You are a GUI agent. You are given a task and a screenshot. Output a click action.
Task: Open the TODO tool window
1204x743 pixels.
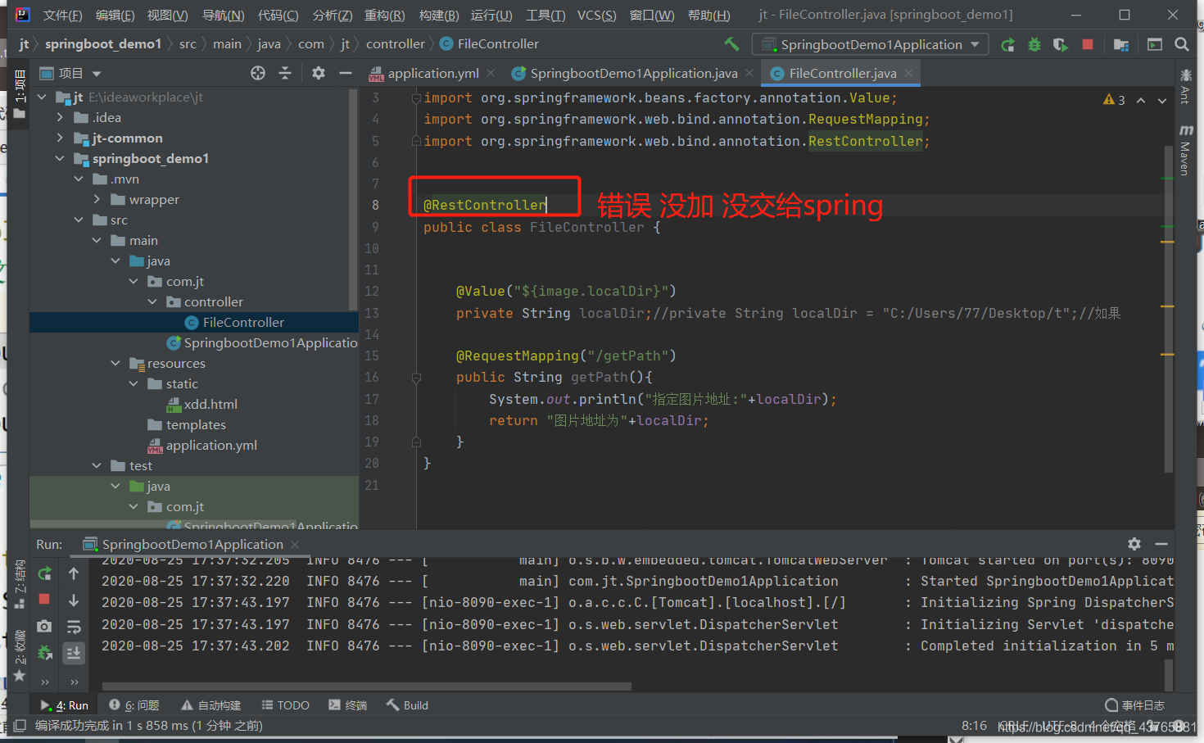point(286,705)
